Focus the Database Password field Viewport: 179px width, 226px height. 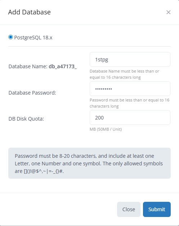pos(130,89)
